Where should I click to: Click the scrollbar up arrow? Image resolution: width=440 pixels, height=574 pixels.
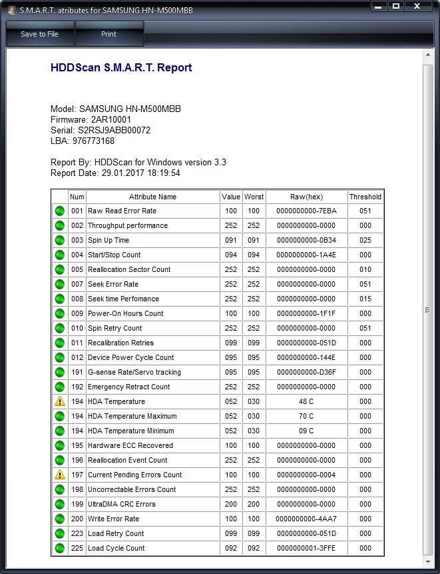(427, 55)
